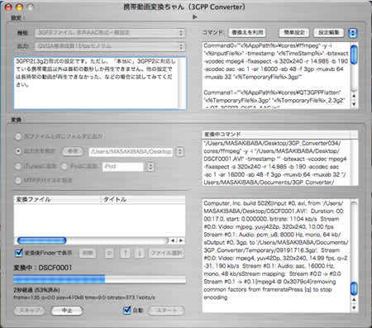Click right arrow of file list scrollbar

click(x=181, y=240)
